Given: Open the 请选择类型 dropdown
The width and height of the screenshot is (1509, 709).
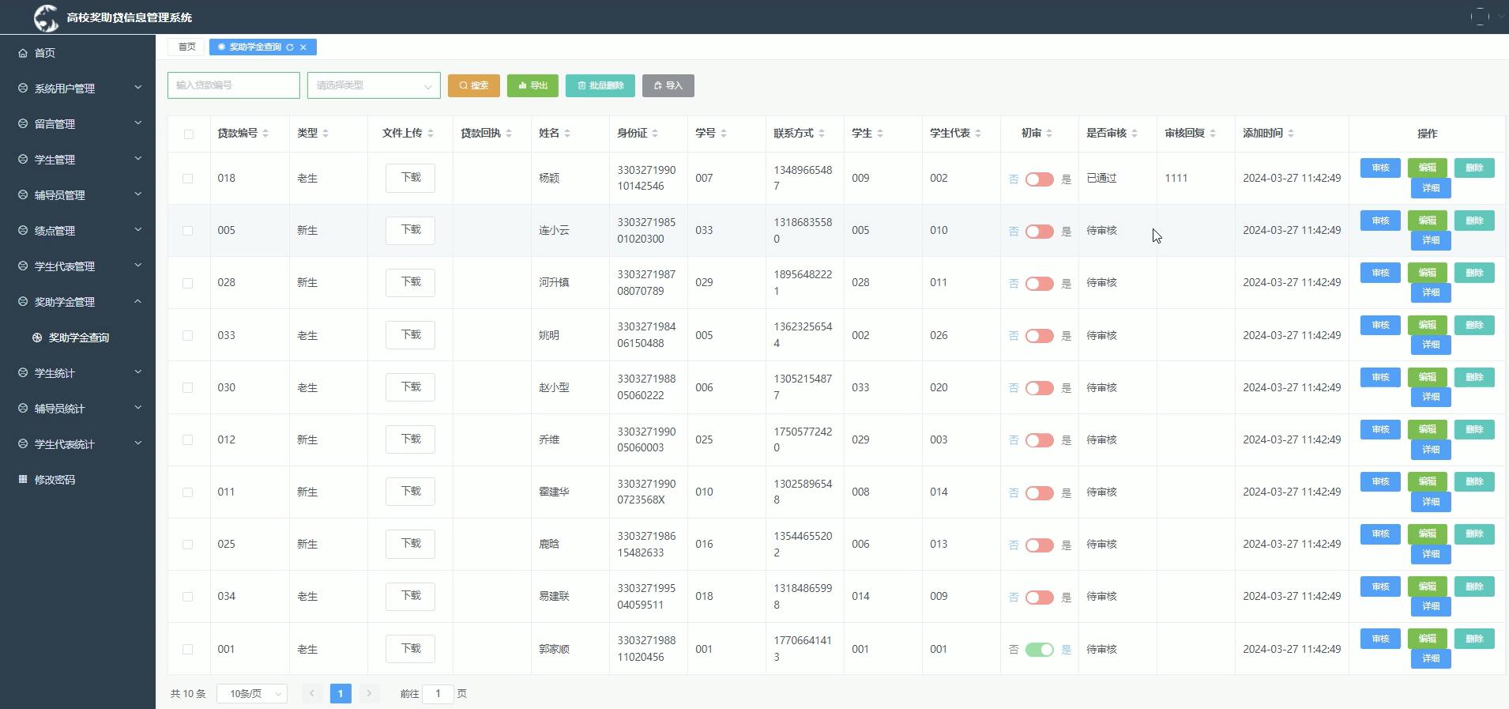Looking at the screenshot, I should click(x=374, y=85).
